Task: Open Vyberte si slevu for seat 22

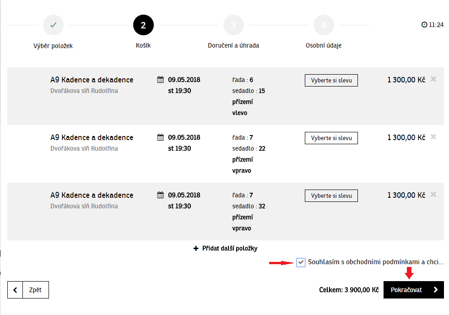Action: pos(331,138)
